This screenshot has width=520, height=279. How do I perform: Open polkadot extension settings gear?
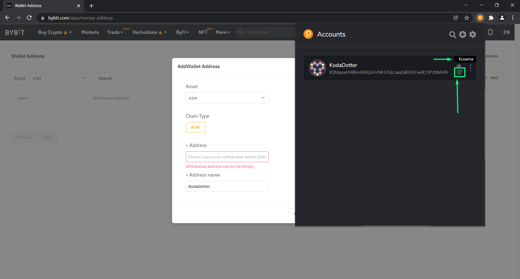473,34
